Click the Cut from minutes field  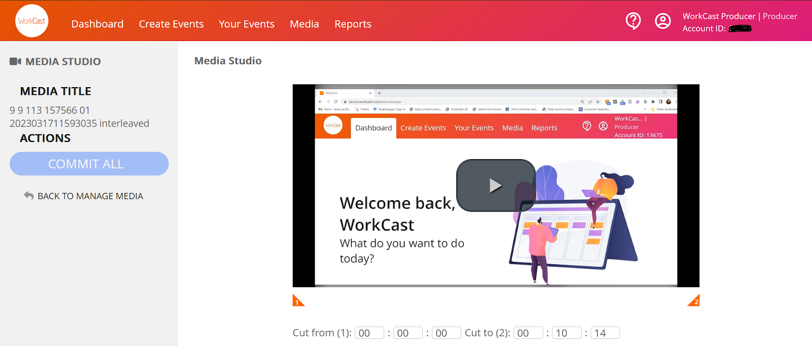point(408,333)
